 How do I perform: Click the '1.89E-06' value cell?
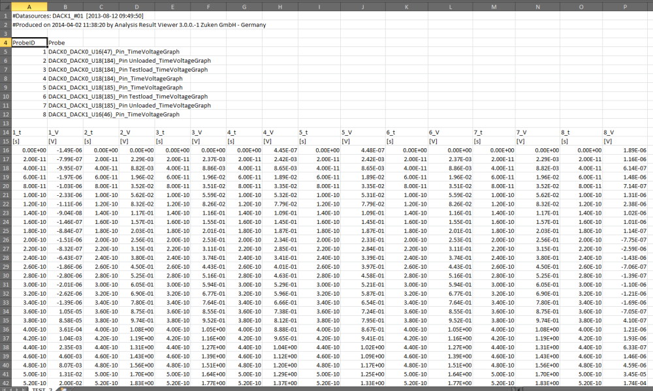625,150
